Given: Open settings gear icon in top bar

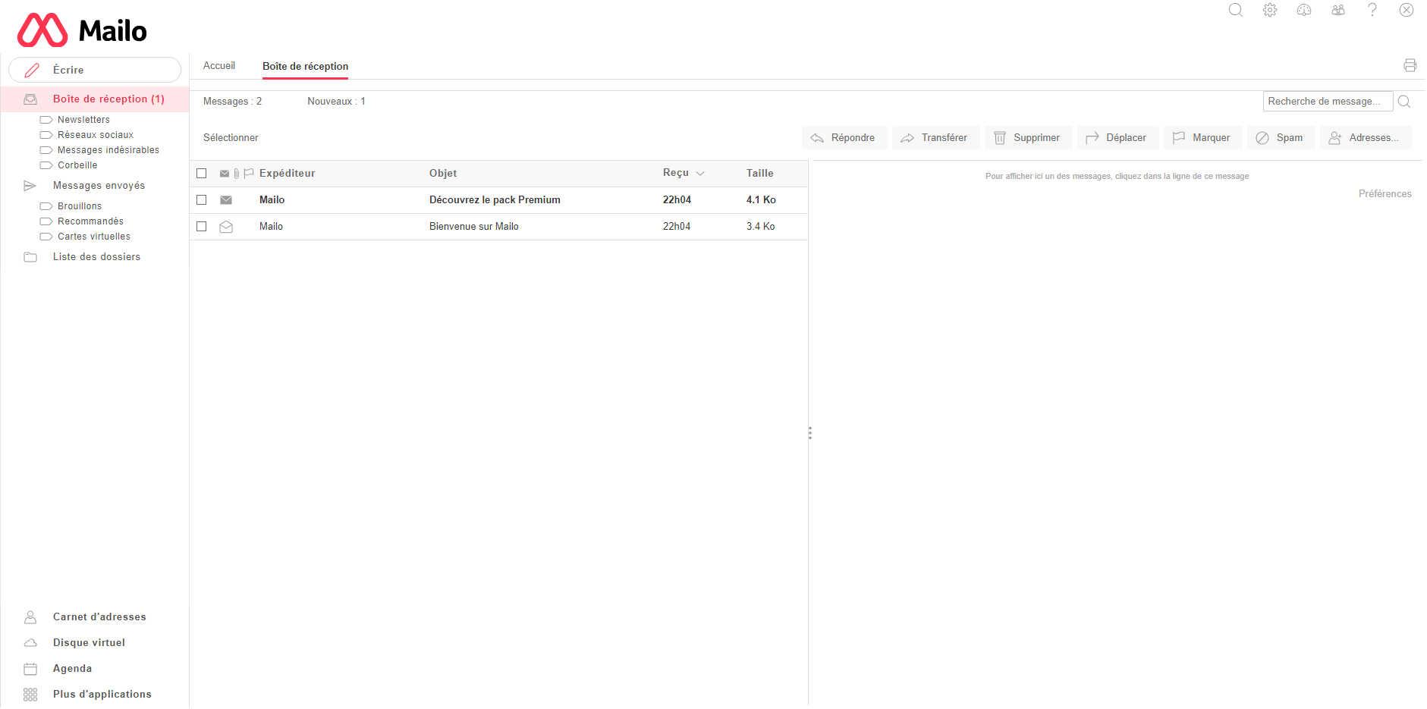Looking at the screenshot, I should pyautogui.click(x=1270, y=10).
